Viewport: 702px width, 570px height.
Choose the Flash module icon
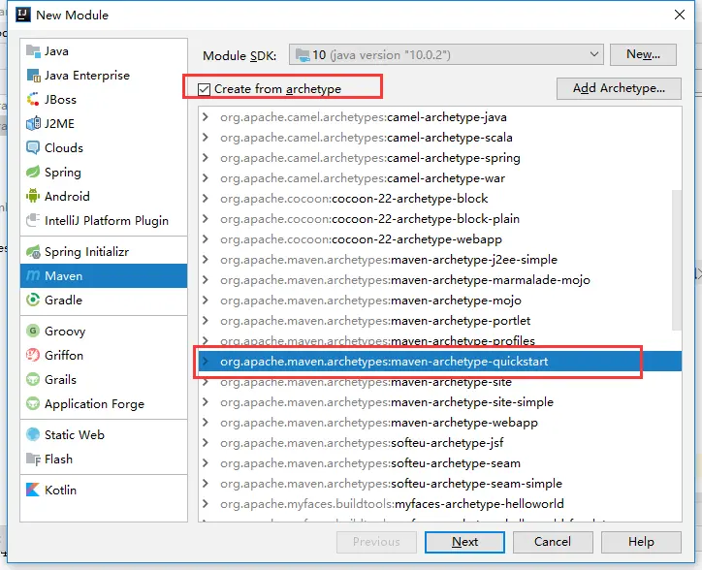33,459
